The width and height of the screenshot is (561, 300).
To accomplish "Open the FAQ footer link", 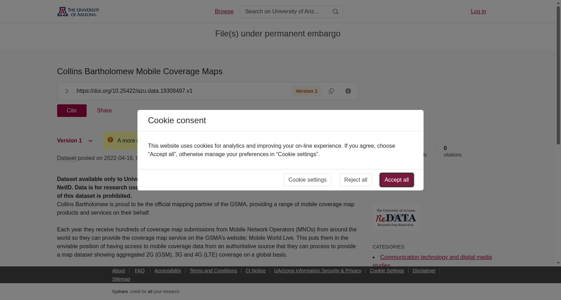I will [140, 271].
